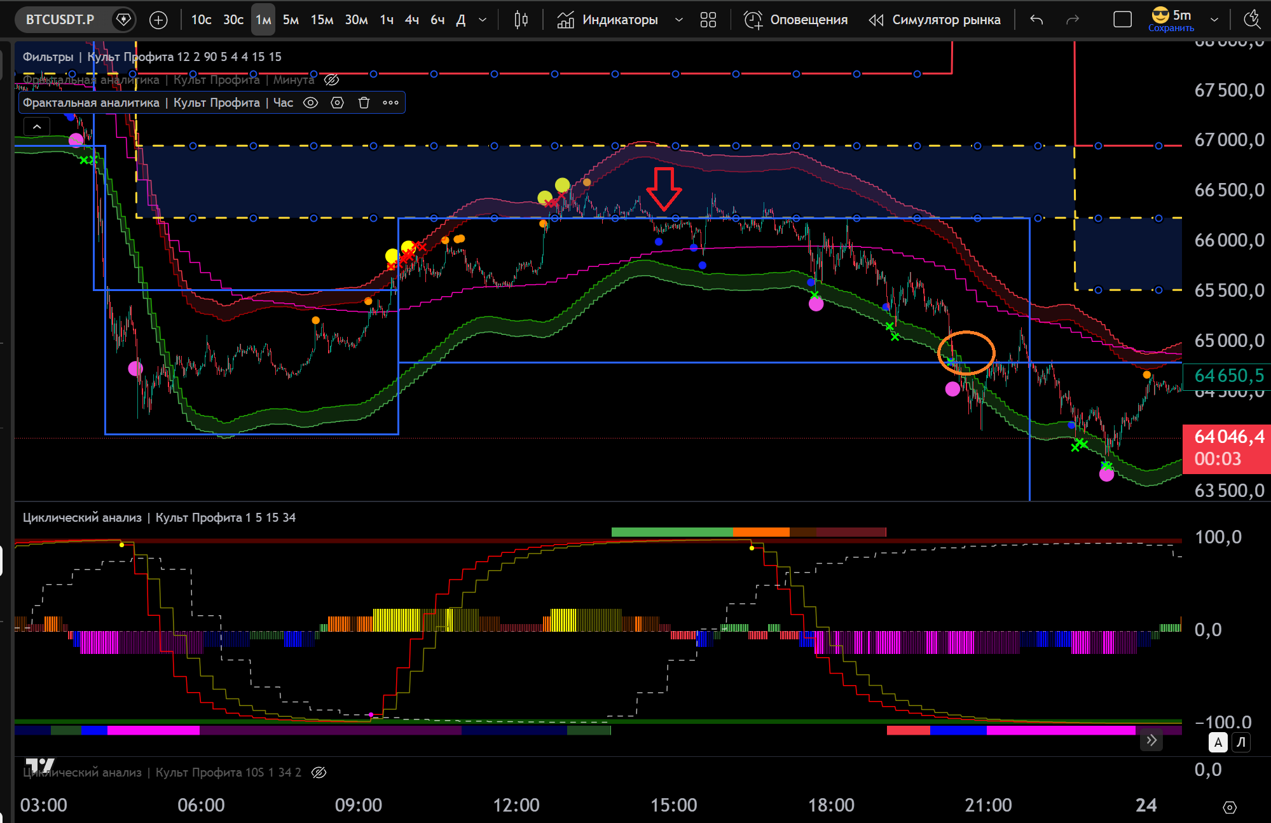Open the candlestick chart type selector
This screenshot has height=823, width=1271.
click(521, 20)
